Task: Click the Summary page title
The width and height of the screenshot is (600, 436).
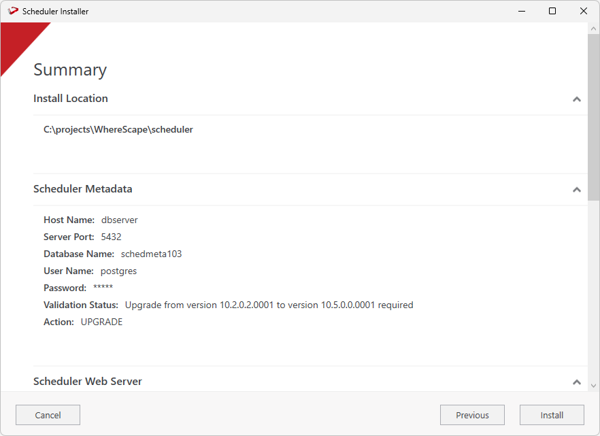Action: coord(70,70)
